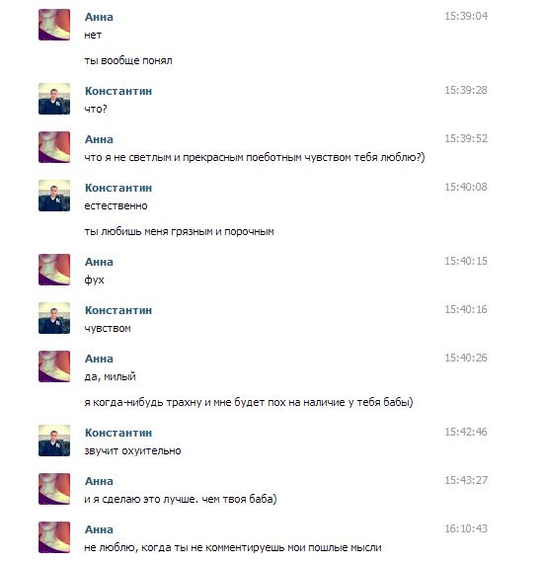Click Константин's avatar at 15:42:46 message
This screenshot has width=545, height=564.
coord(54,441)
